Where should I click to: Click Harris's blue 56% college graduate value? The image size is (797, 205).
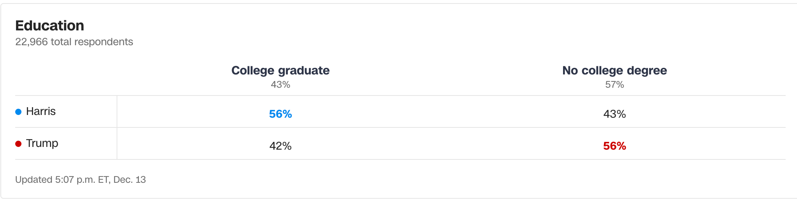pyautogui.click(x=280, y=114)
